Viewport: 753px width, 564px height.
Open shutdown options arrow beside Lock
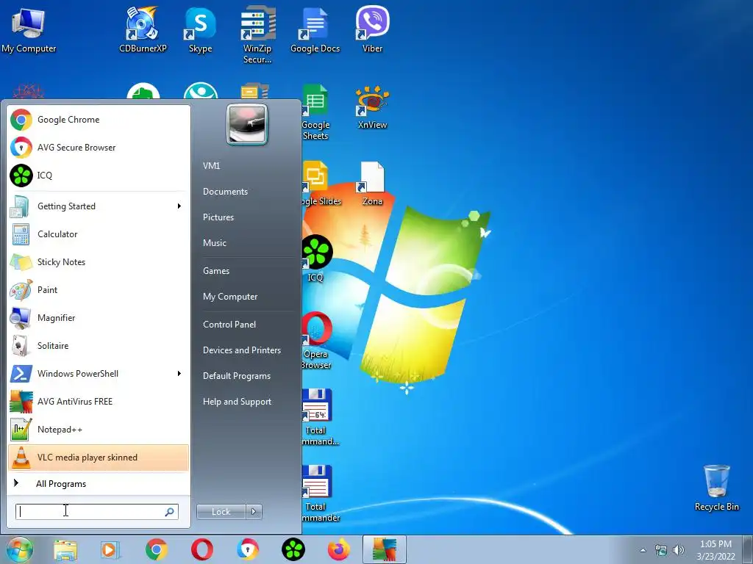tap(254, 512)
